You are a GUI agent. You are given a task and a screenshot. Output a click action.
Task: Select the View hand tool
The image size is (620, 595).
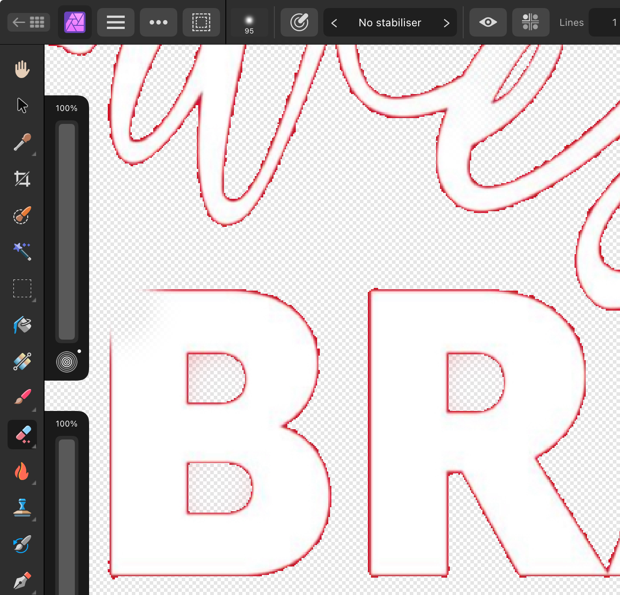22,69
